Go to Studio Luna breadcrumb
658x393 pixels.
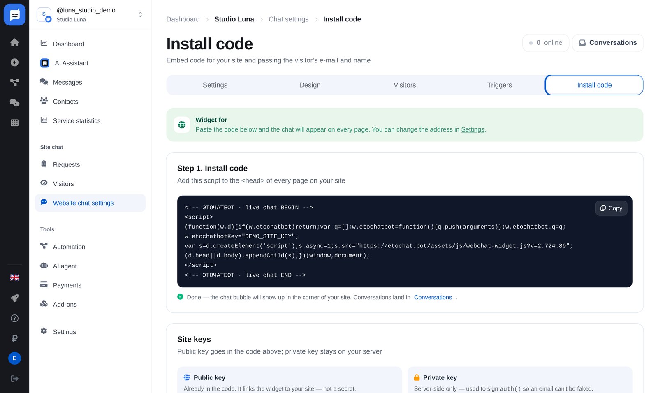point(234,19)
